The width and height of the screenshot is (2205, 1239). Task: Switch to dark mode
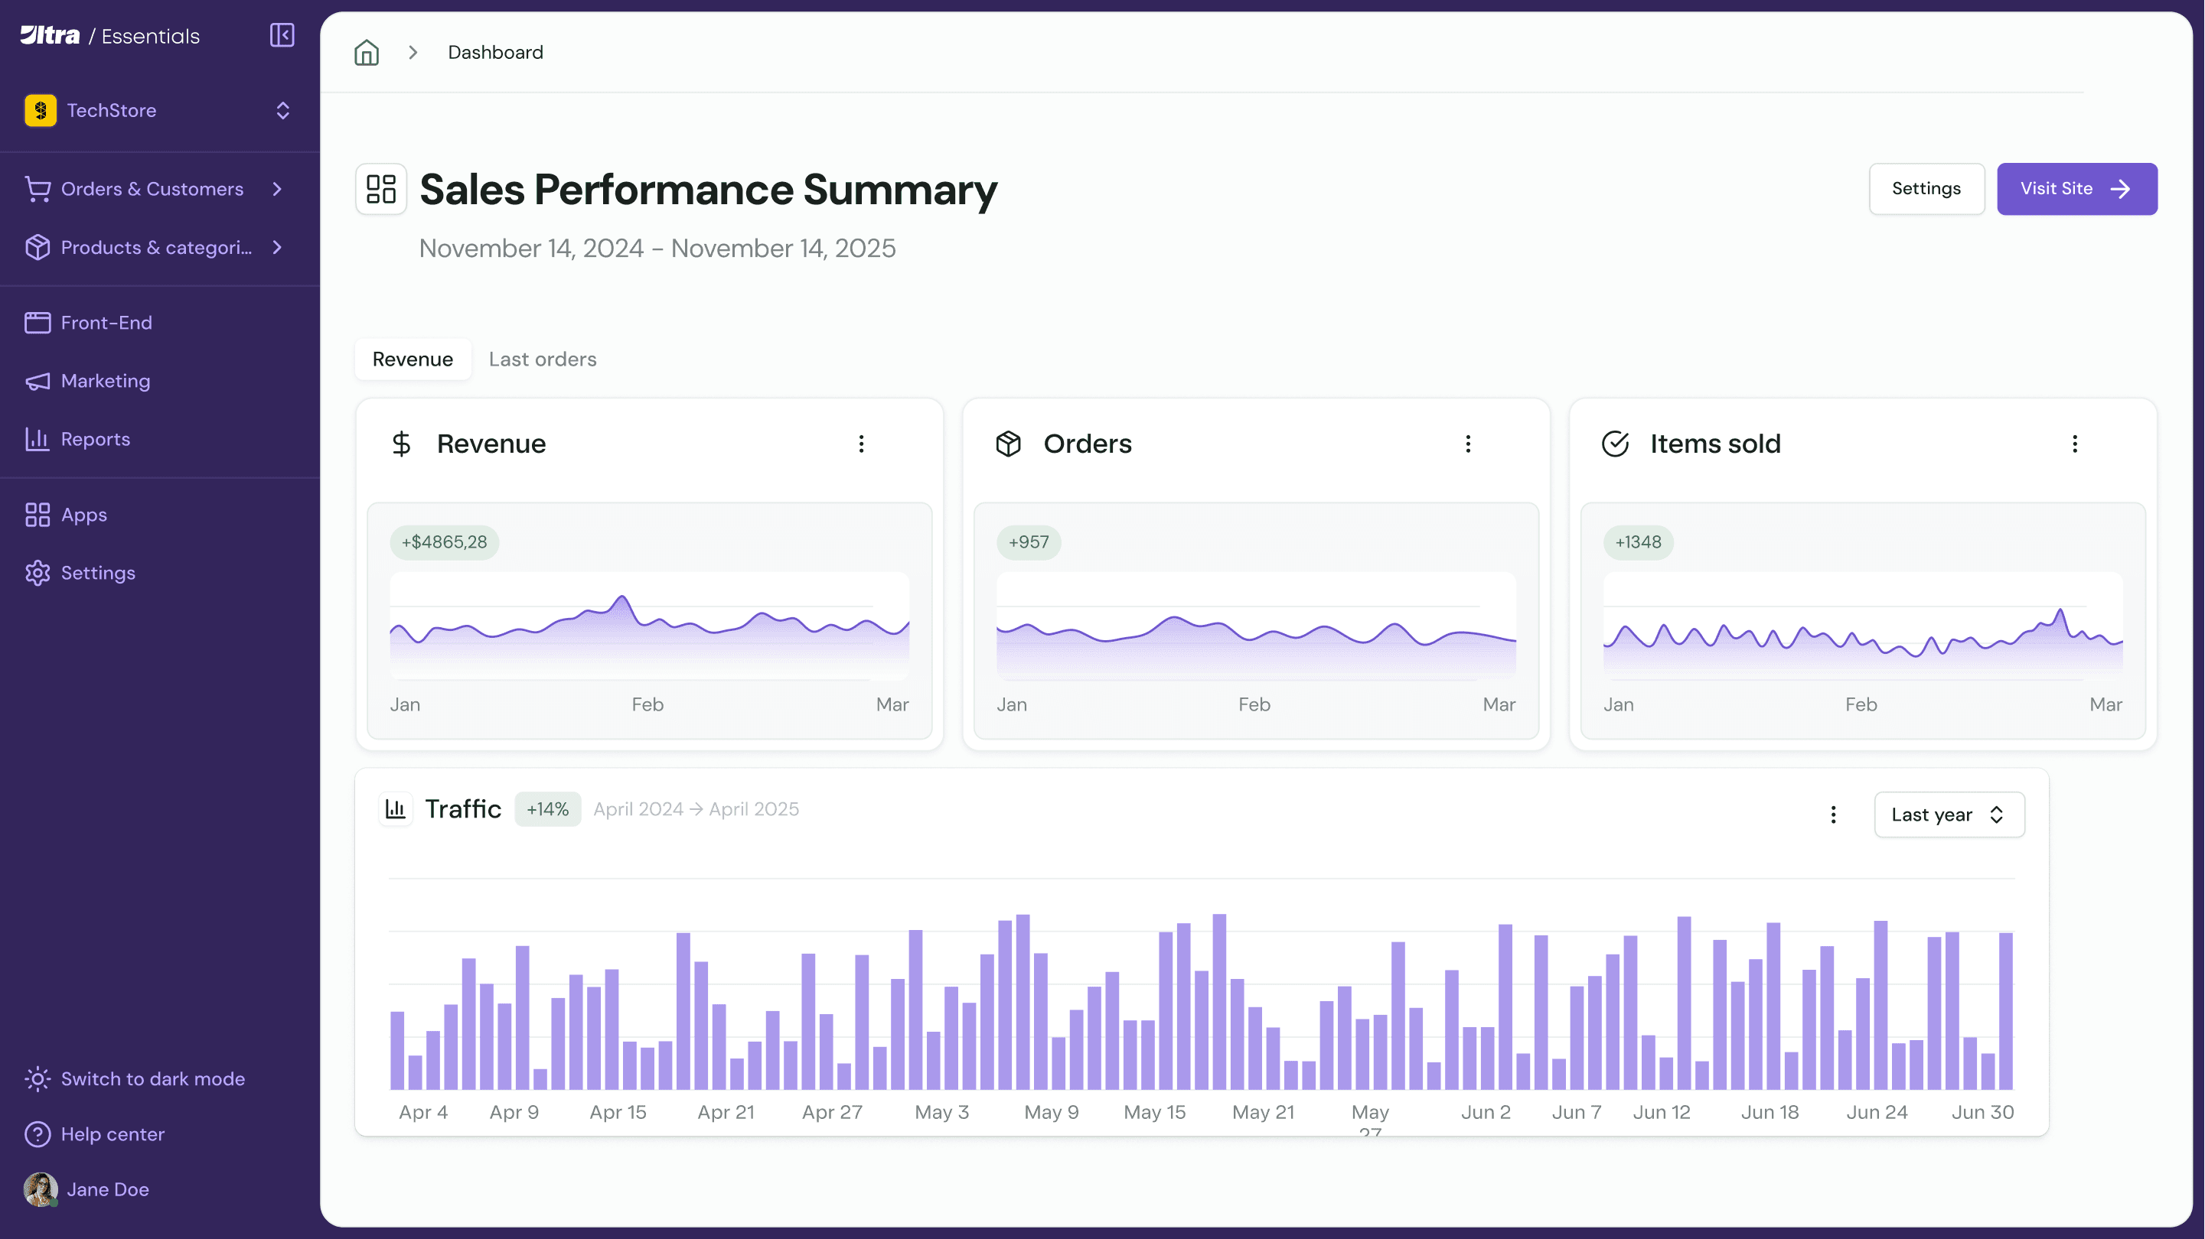(152, 1078)
